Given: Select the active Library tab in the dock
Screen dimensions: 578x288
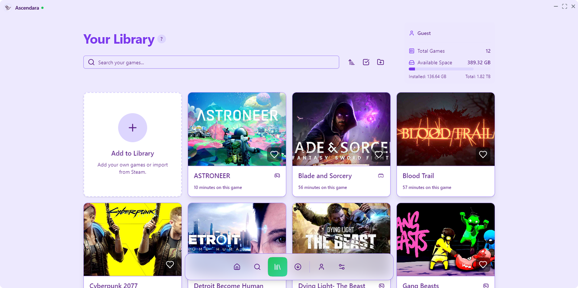Looking at the screenshot, I should coord(278,267).
